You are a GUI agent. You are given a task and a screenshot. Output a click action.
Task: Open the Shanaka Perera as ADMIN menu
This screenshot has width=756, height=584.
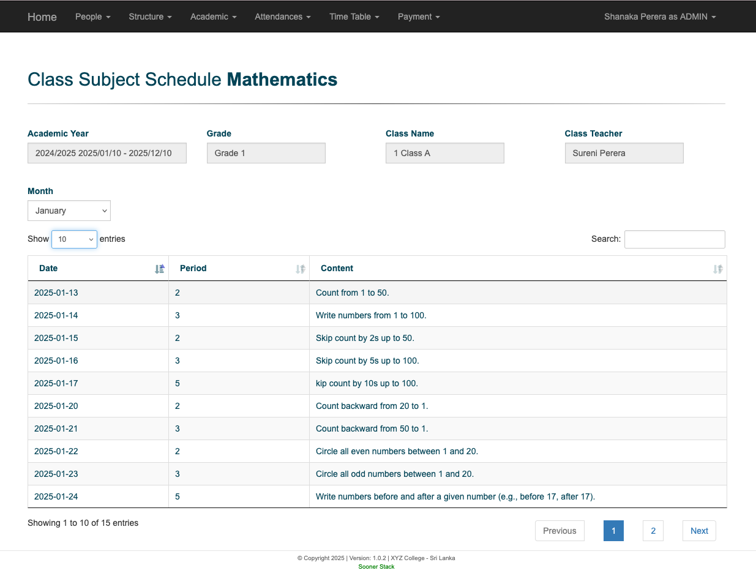coord(659,17)
